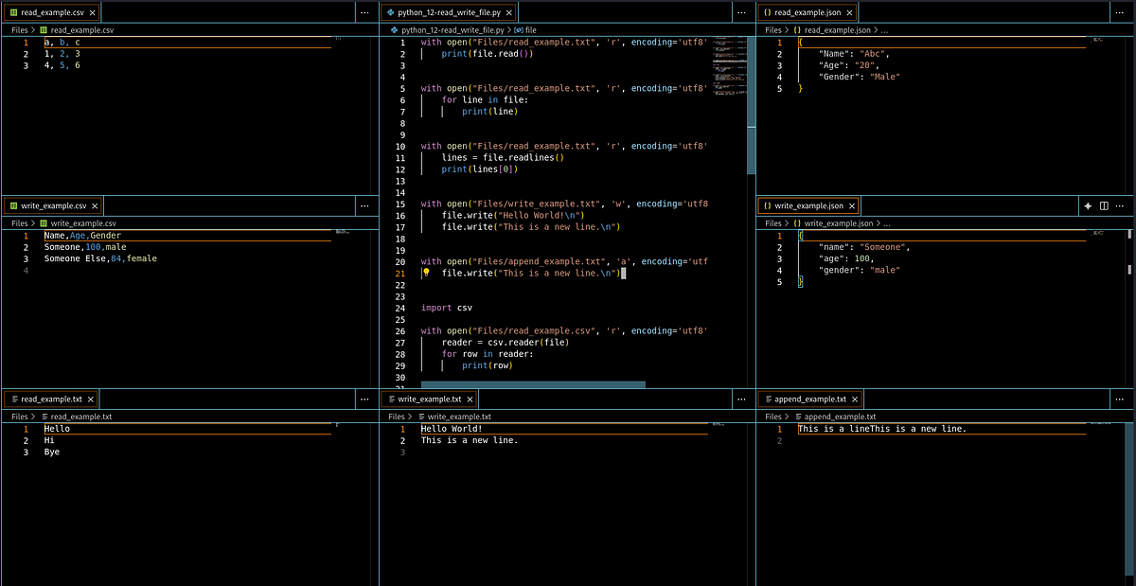The image size is (1136, 586).
Task: Close the read_example.json tab
Action: point(849,12)
